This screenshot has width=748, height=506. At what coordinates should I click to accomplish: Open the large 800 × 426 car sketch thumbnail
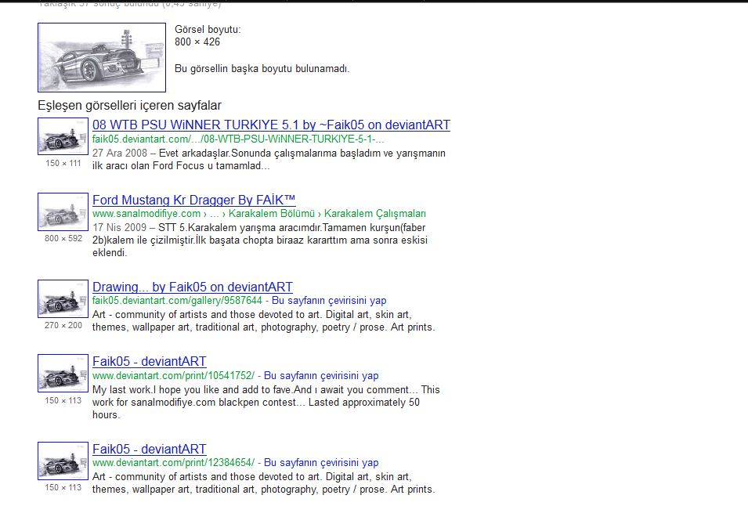point(102,57)
